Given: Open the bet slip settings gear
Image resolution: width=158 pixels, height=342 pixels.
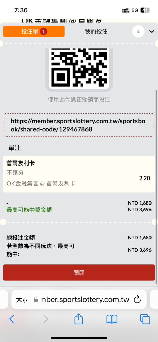Looking at the screenshot, I should [x=139, y=31].
